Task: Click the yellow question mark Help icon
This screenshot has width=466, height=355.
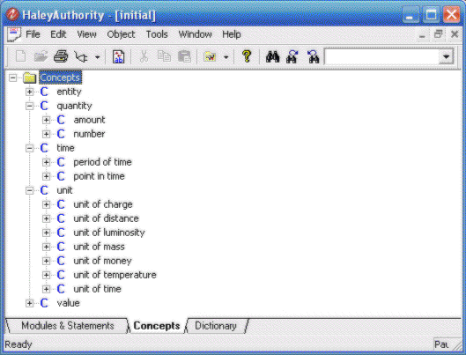Action: (247, 56)
